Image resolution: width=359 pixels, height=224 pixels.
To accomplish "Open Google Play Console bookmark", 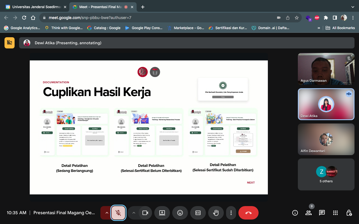I will (x=144, y=28).
